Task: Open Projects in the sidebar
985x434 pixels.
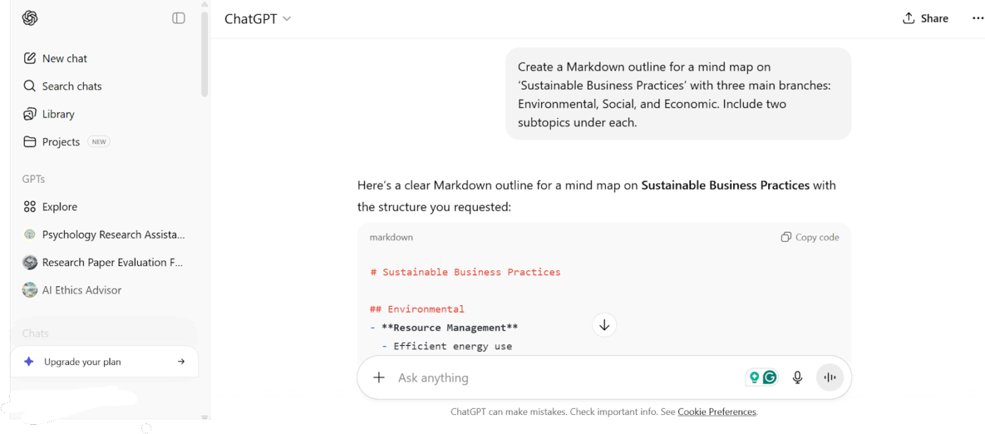Action: pos(61,141)
